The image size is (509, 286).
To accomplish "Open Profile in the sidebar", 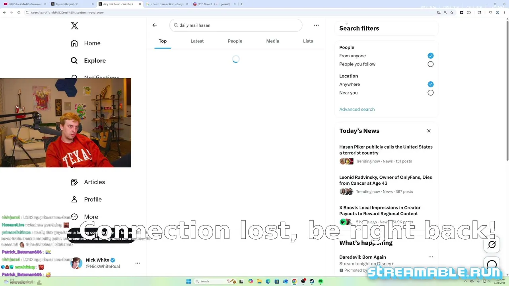I will point(87,199).
